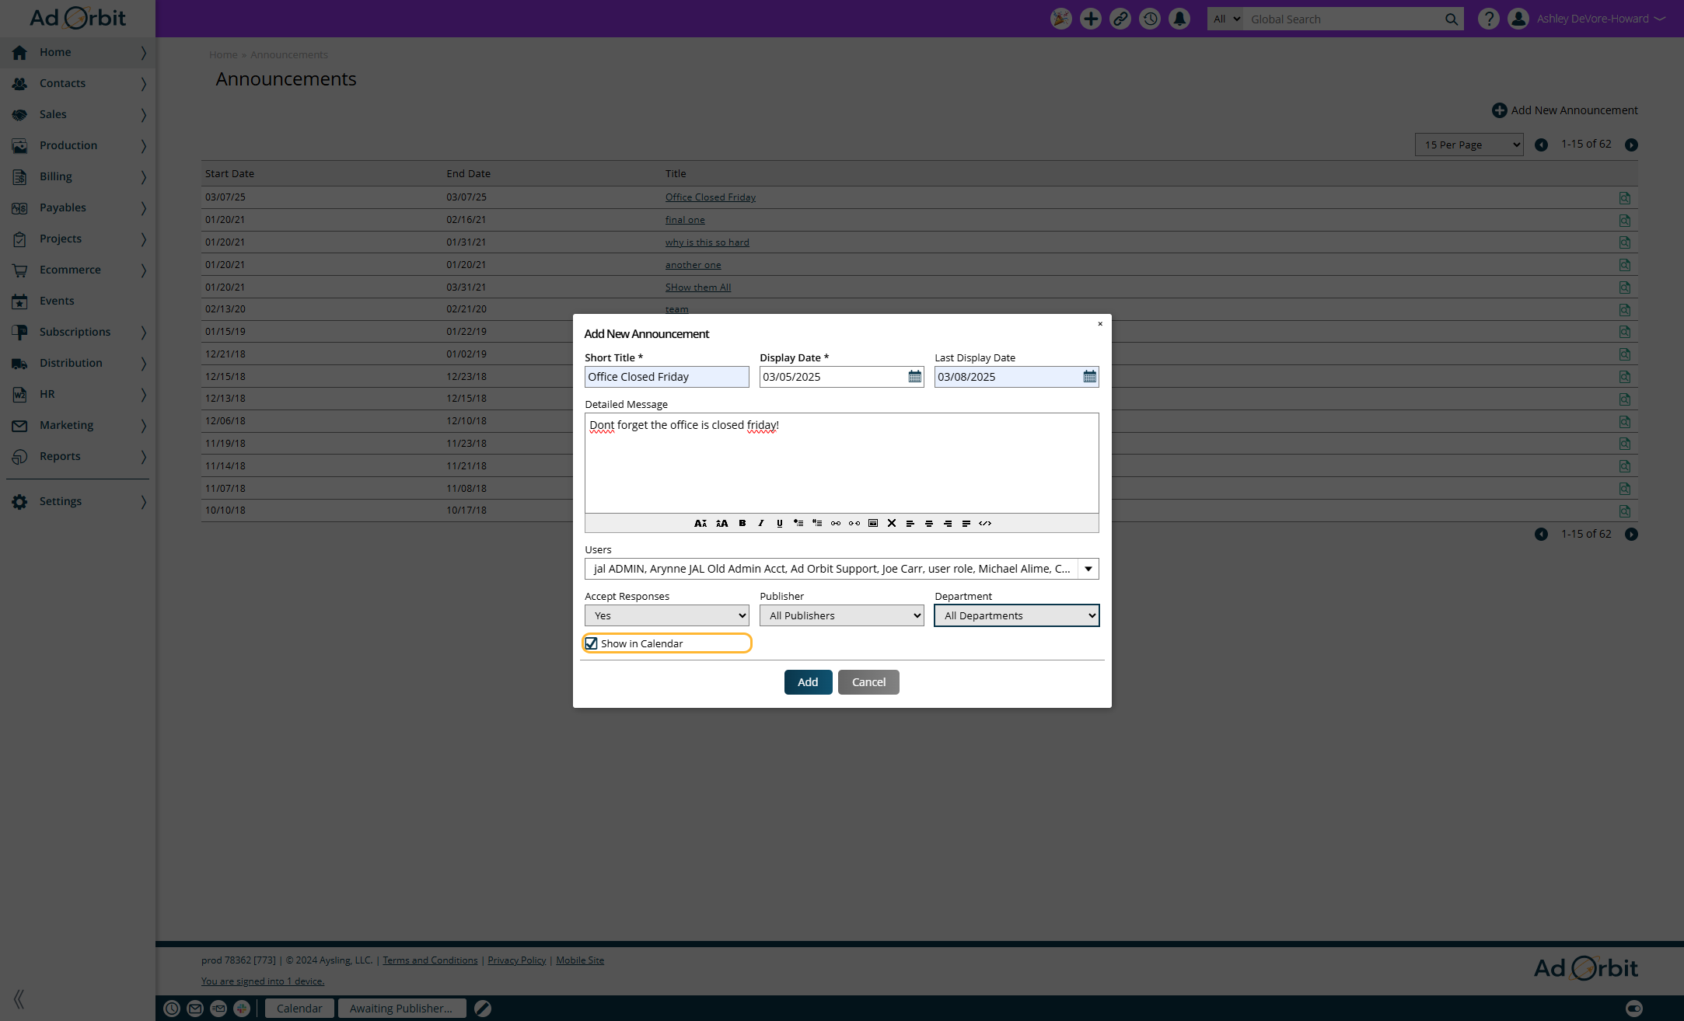Open the Last Display Date calendar picker

click(1089, 377)
